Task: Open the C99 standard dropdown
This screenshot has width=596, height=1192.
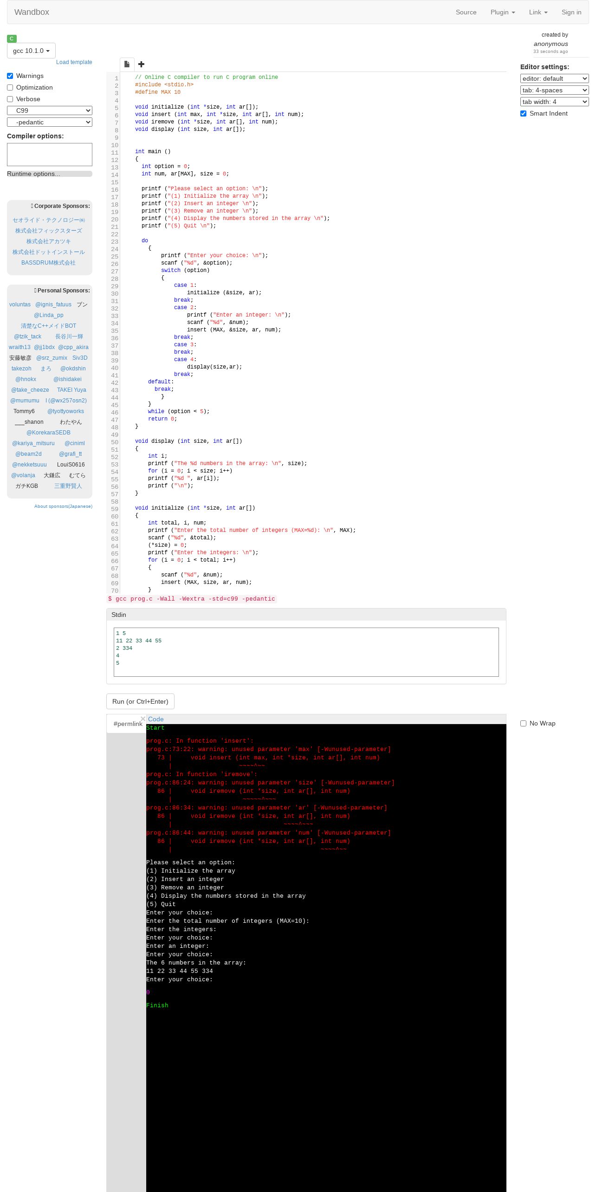Action: coord(50,110)
